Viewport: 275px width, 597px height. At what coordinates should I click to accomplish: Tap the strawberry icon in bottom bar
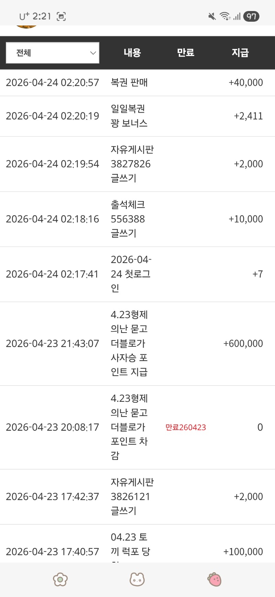(214, 579)
